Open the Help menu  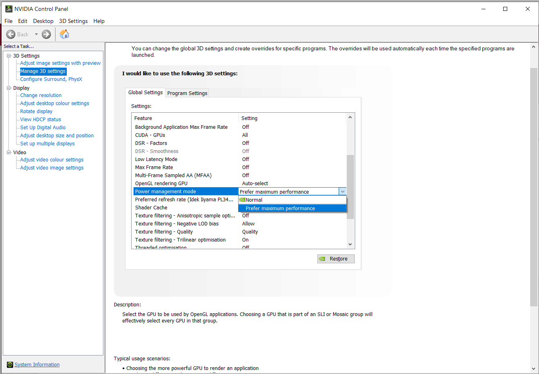[99, 21]
